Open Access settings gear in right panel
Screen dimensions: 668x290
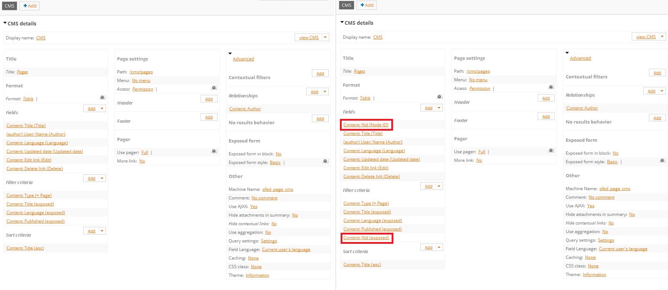(x=551, y=87)
